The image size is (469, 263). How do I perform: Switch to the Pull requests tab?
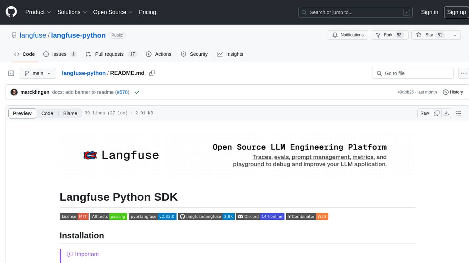tap(111, 54)
